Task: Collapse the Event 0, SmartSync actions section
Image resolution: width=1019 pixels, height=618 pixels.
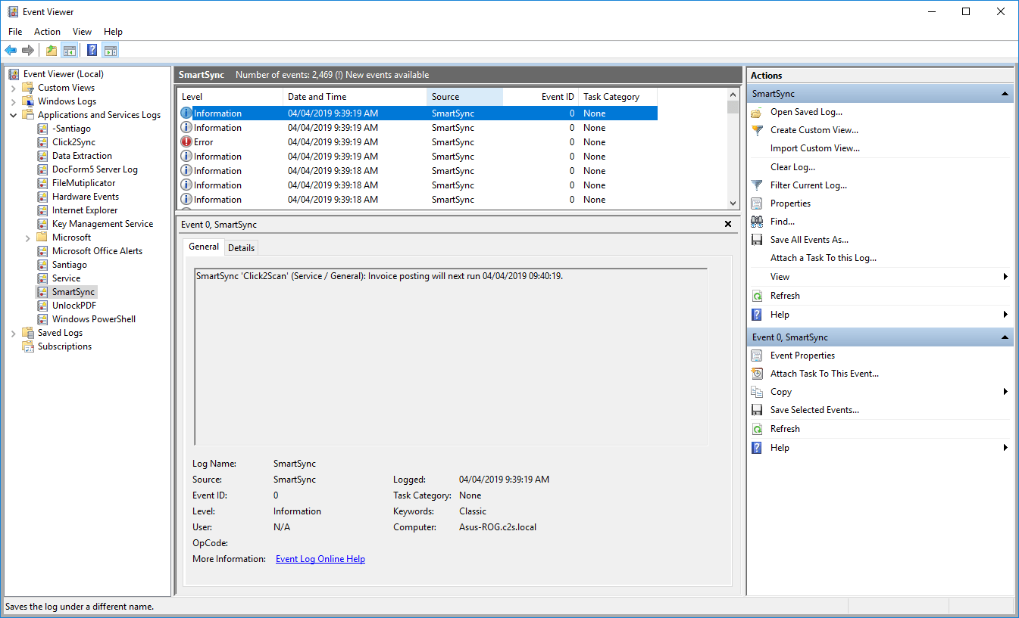Action: click(x=1005, y=337)
